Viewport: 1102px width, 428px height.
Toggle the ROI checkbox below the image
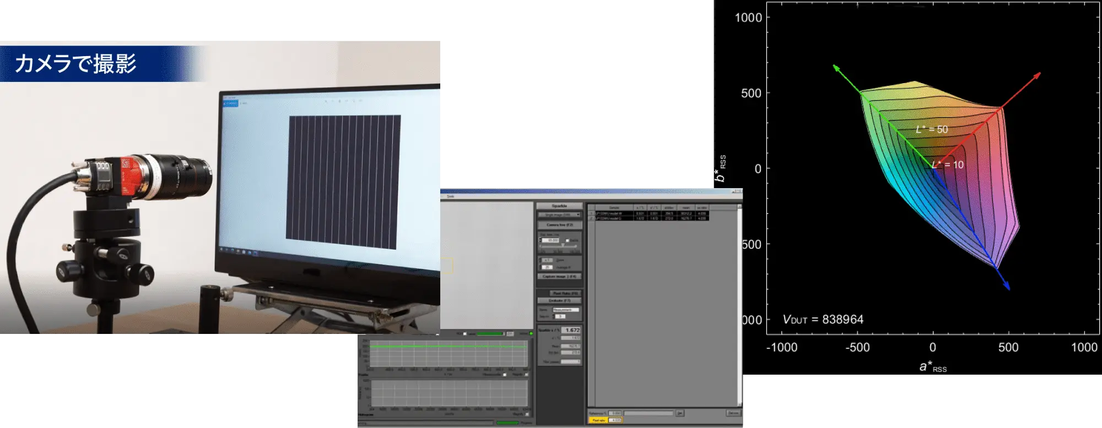point(465,333)
